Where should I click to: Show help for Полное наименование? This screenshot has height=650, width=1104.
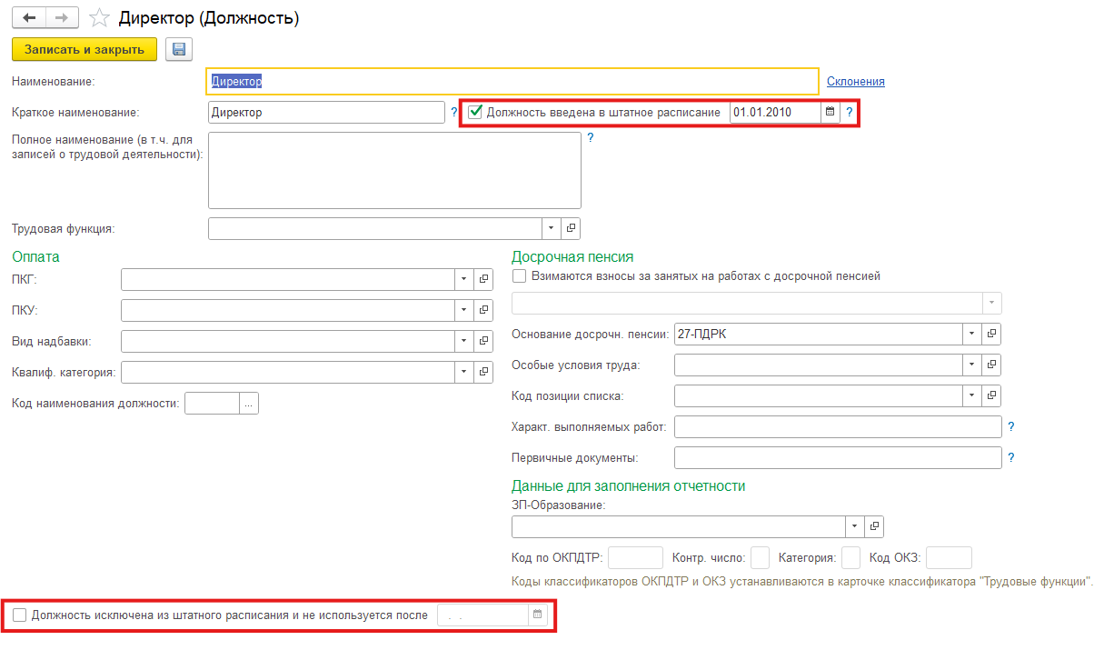point(590,138)
